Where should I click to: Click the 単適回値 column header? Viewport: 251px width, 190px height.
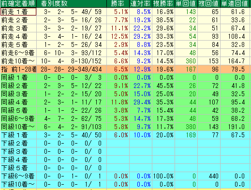coord(235,3)
